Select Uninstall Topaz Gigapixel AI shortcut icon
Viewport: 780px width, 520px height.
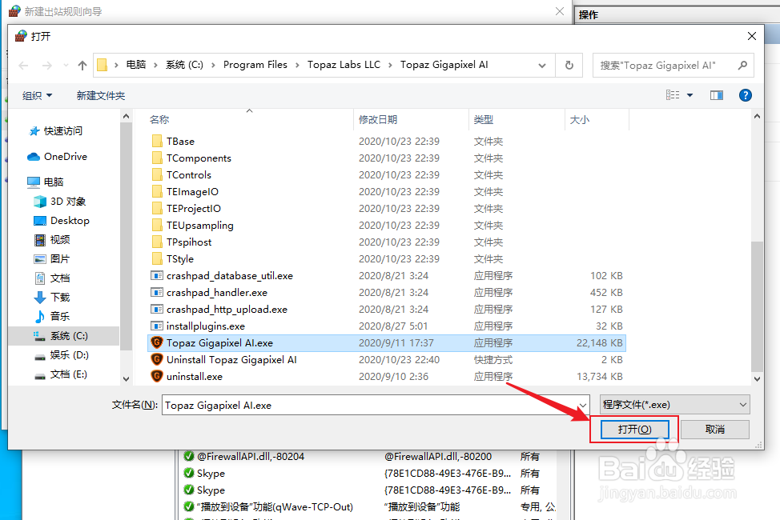[157, 359]
